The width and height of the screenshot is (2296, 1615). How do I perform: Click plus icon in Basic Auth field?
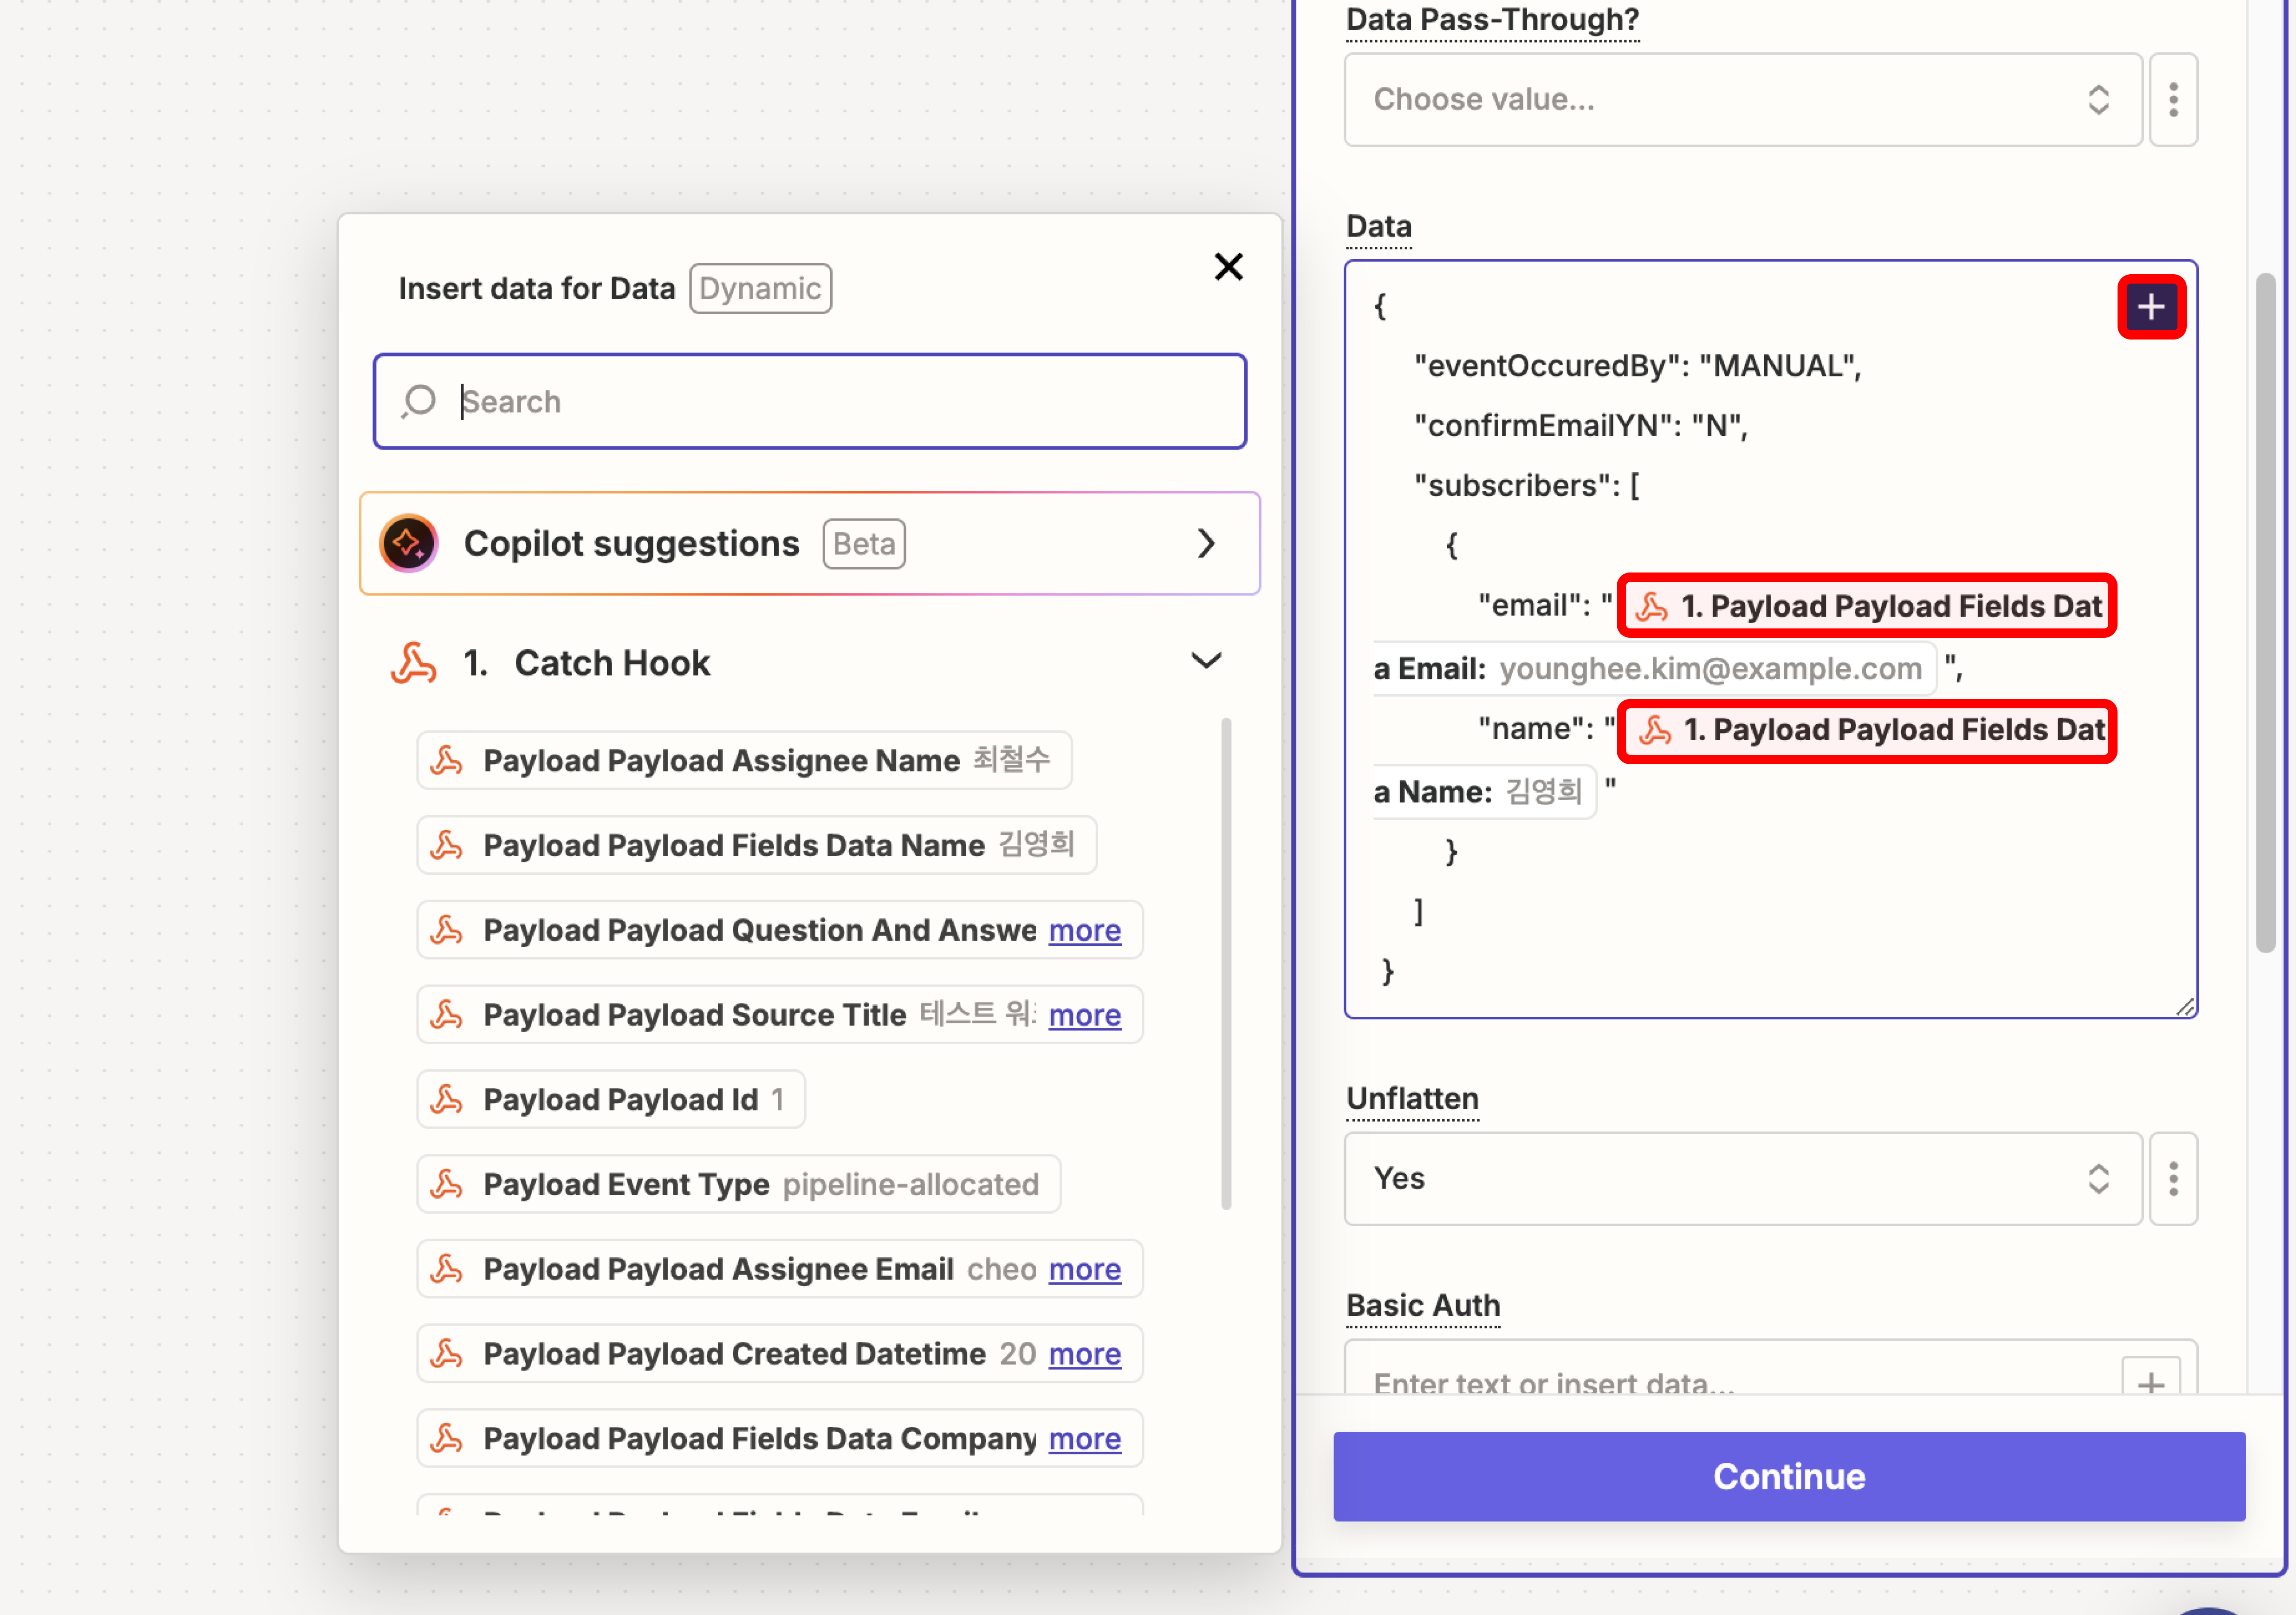(x=2150, y=1382)
